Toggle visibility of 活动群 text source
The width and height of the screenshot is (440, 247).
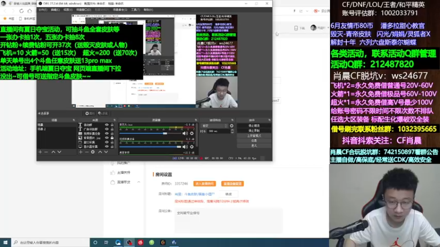tap(107, 125)
